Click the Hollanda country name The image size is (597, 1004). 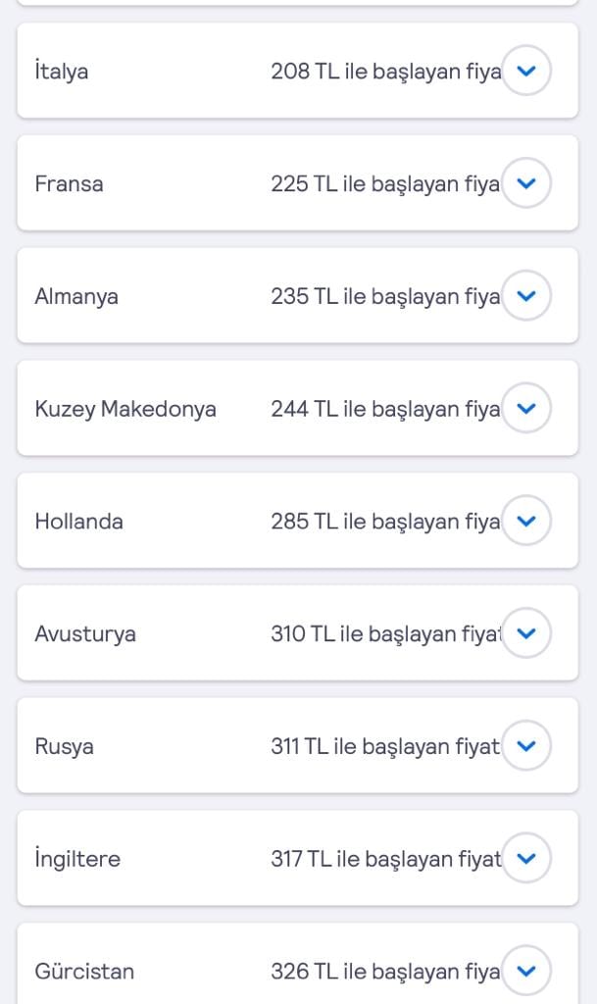click(79, 522)
